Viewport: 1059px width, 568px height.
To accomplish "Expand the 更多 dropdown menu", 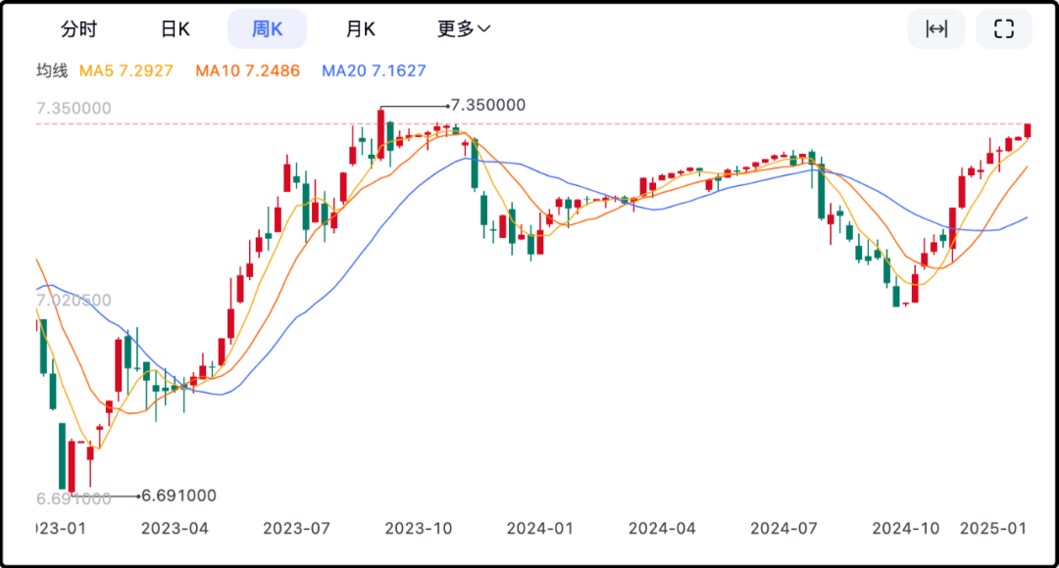I will point(464,29).
